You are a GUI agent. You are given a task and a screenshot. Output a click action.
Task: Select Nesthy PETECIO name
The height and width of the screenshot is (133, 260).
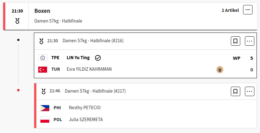(85, 108)
